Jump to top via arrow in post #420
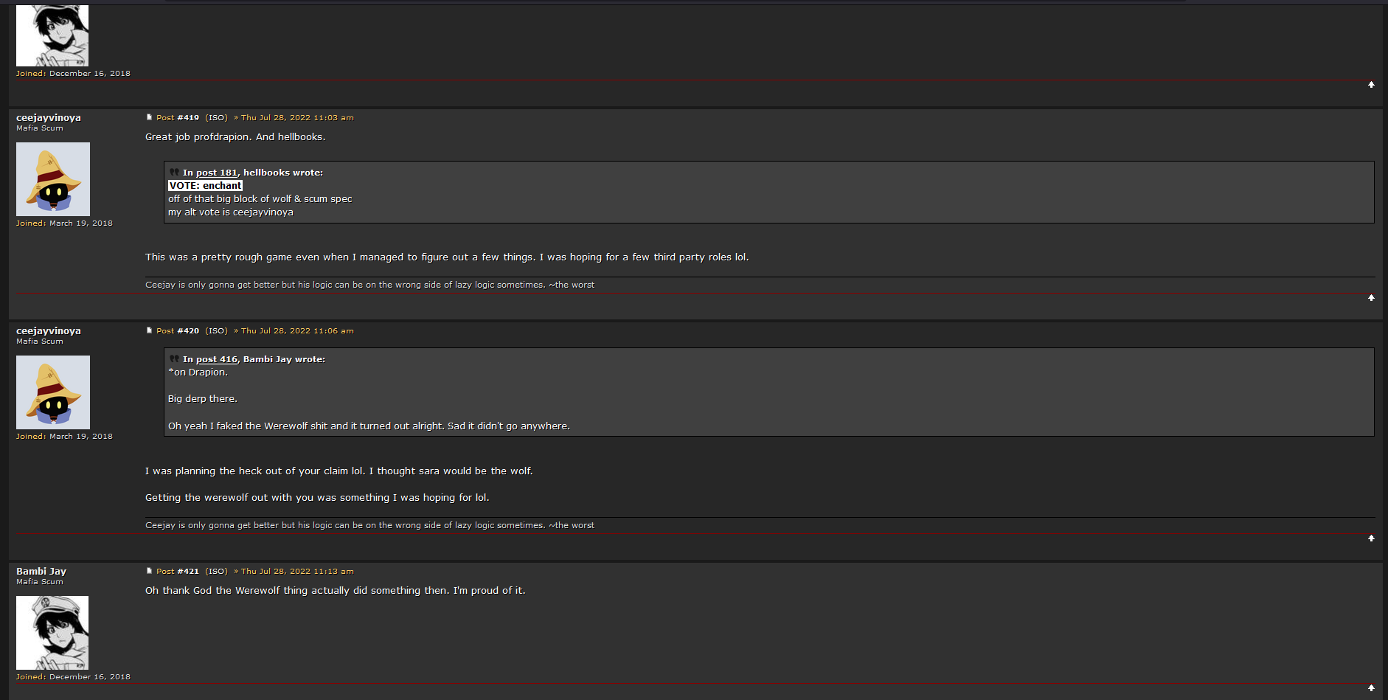Screen dimensions: 1388x700 1371,538
